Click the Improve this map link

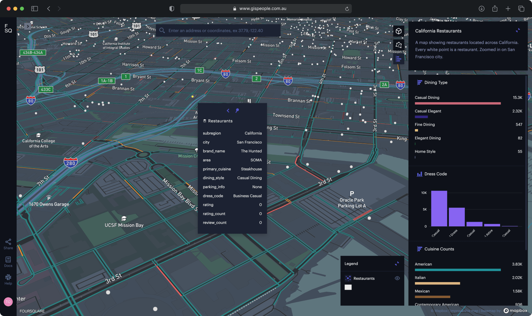465,311
